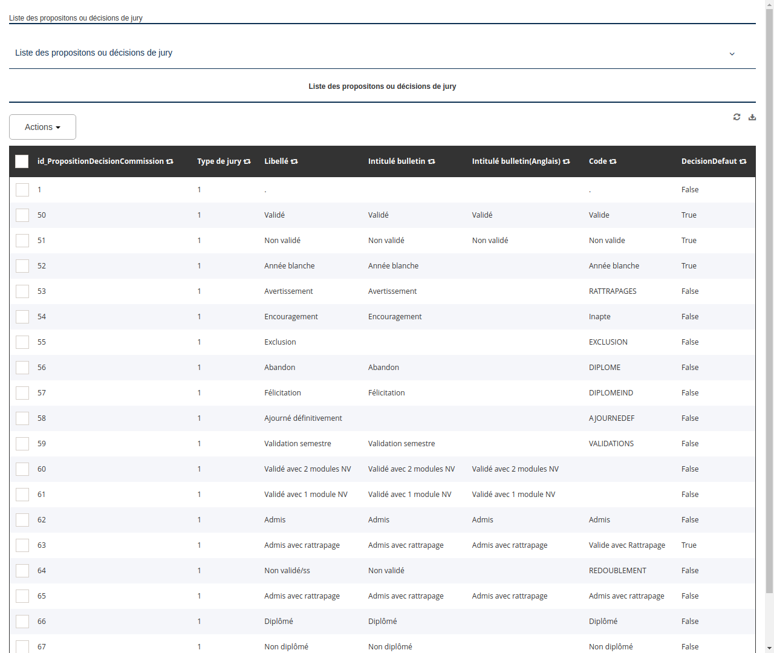774x653 pixels.
Task: Check the Admis row checkbox
Action: [x=22, y=519]
